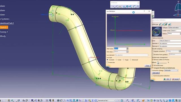This screenshot has height=102, width=181.
Task: Click the What's This help icon
Action: coord(18,100)
